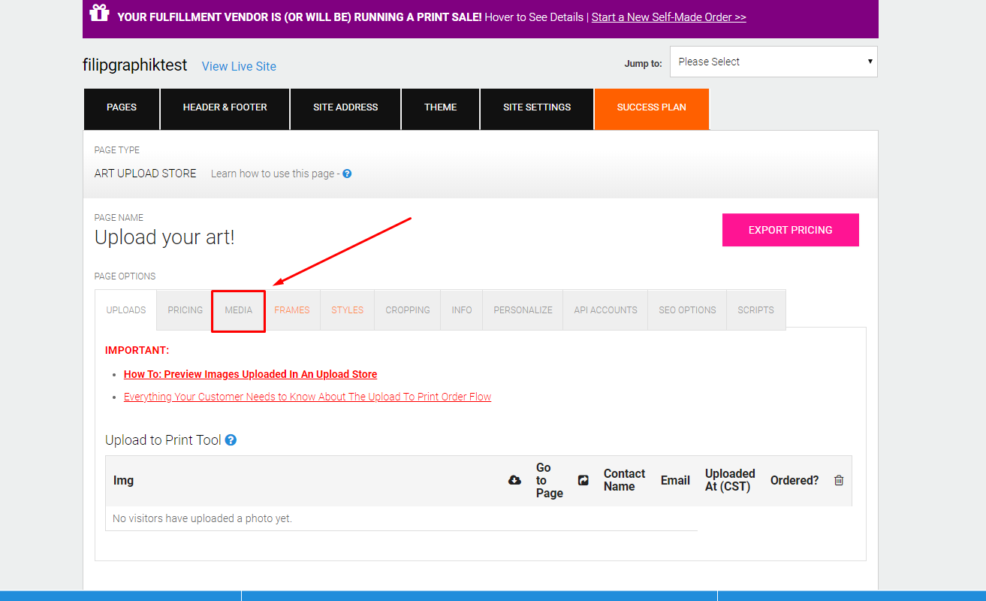Click the cloud download icon in the uploads table header
This screenshot has width=986, height=601.
[x=514, y=480]
